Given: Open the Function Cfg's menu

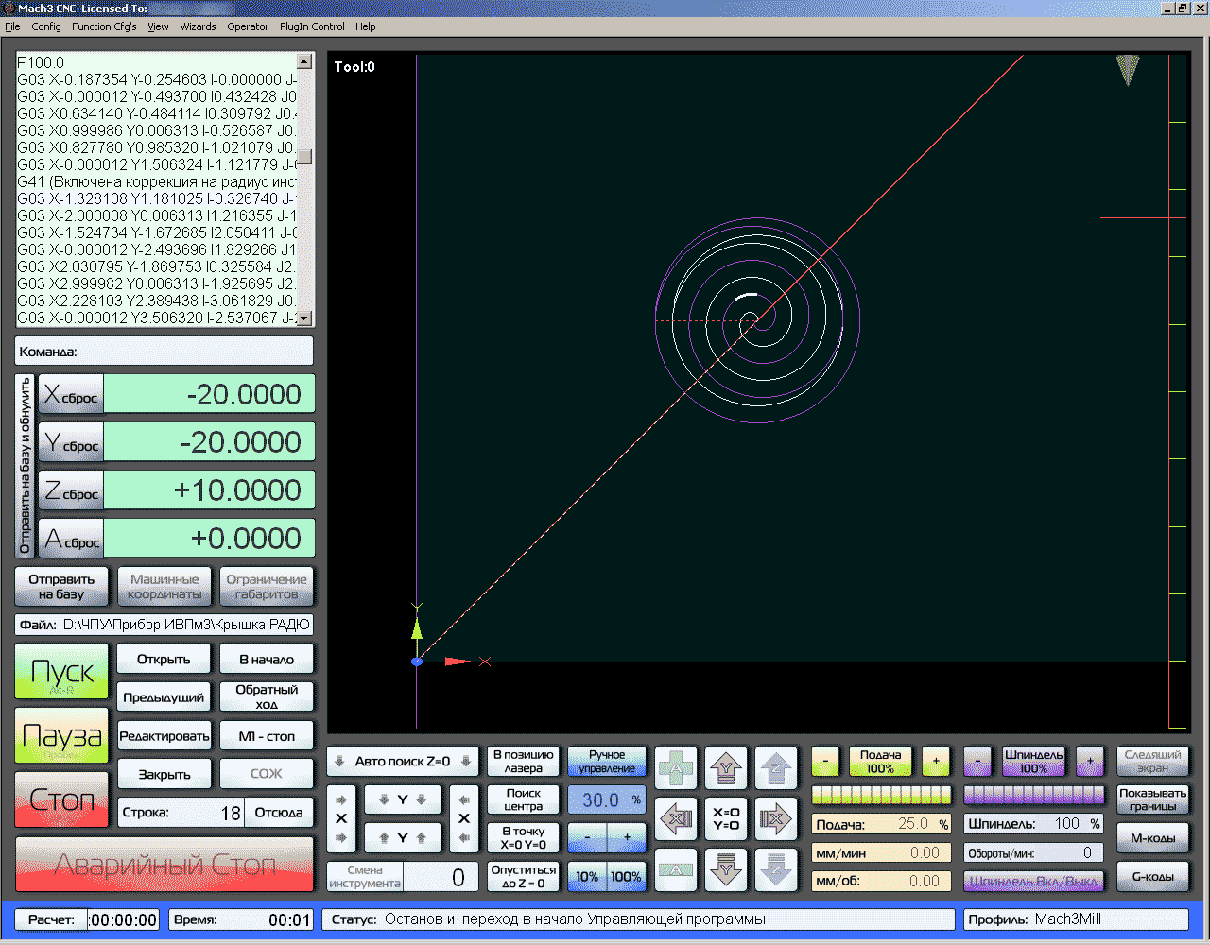Looking at the screenshot, I should point(104,26).
